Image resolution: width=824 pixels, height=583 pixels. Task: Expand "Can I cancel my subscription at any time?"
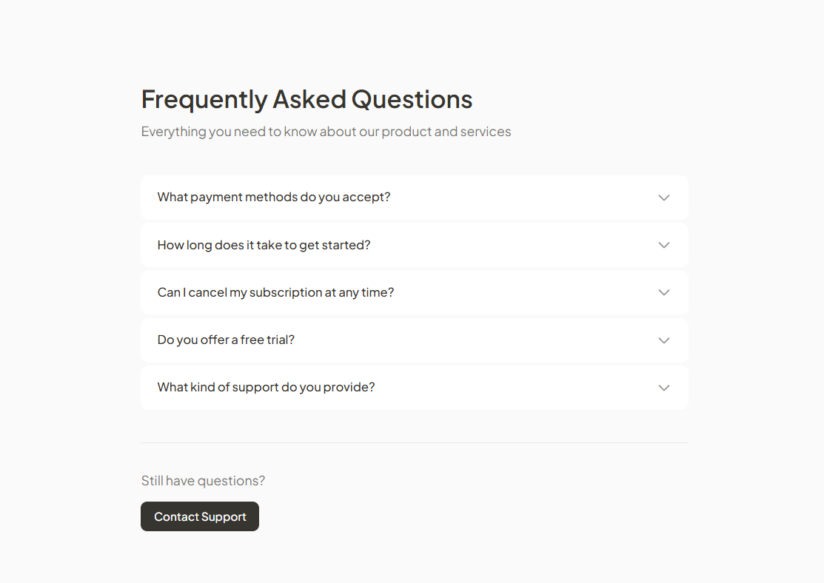click(275, 292)
